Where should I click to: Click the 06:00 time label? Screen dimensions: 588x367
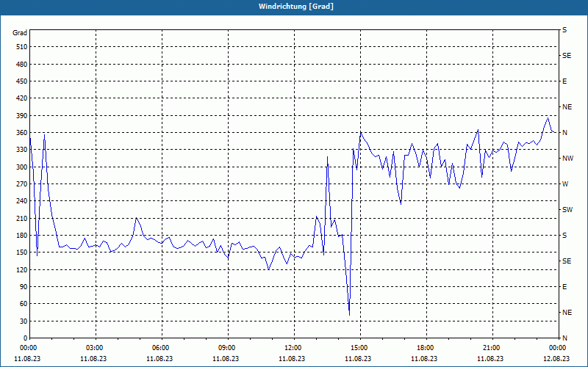160,348
